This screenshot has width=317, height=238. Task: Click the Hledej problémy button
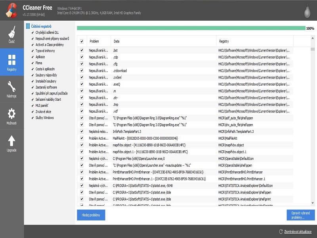(92, 215)
